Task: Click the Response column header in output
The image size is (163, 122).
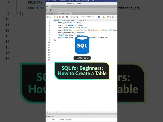Action: click(69, 120)
